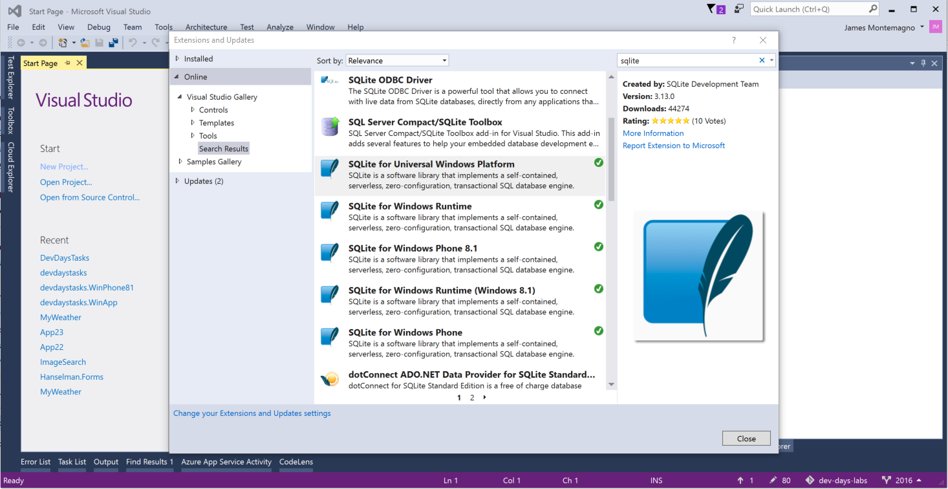
Task: Click green checkmark for SQLite for Windows Runtime
Action: 599,204
